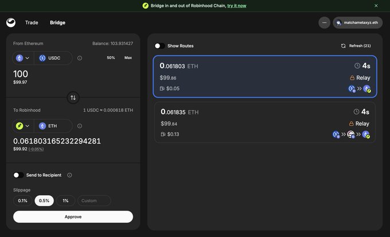The width and height of the screenshot is (390, 237).
Task: Toggle Send to Recipient switch
Action: pos(18,175)
